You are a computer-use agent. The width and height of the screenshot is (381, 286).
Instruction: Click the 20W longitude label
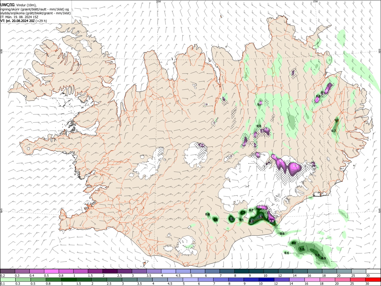158,1
